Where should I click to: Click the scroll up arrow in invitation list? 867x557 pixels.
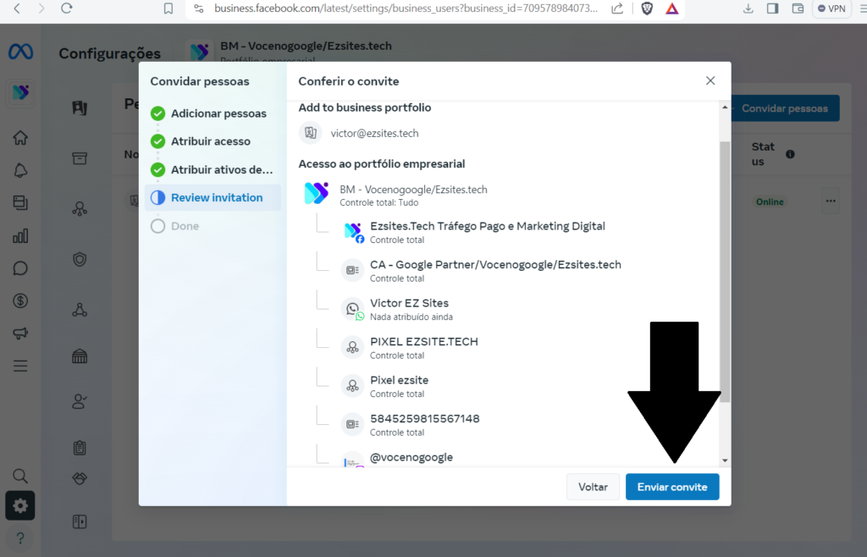tap(725, 108)
